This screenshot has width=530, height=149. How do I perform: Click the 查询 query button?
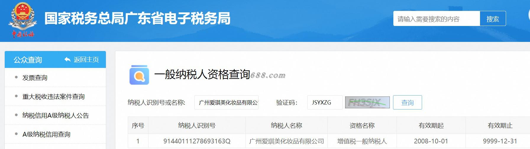tap(408, 102)
